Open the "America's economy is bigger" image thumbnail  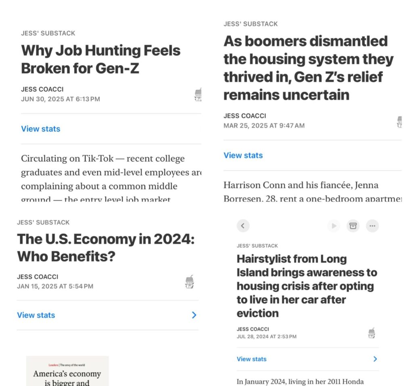(67, 371)
